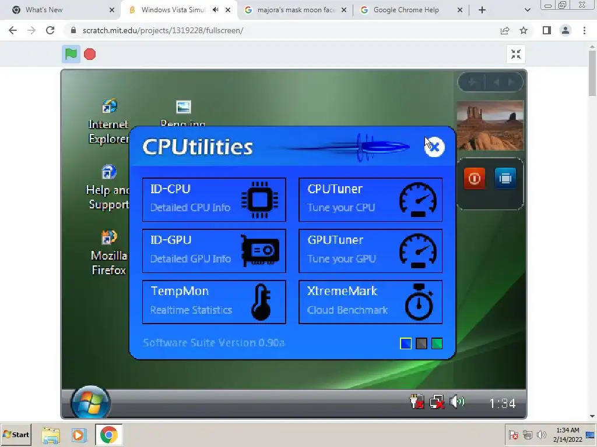Viewport: 597px width, 447px height.
Task: Click the Vista tray network disconnected icon
Action: [x=437, y=402]
